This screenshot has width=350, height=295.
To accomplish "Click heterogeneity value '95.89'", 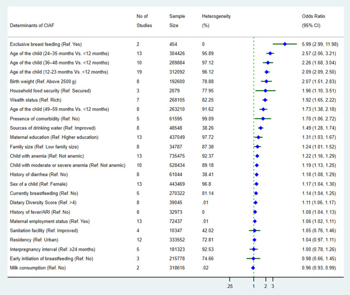I will click(208, 54).
